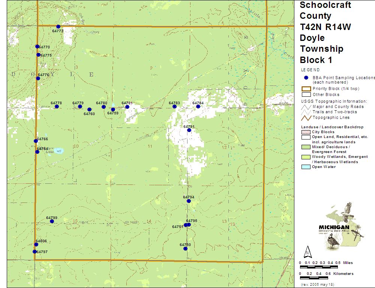
Task: Click the BBA Point Sampling legend dot
Action: pos(306,78)
